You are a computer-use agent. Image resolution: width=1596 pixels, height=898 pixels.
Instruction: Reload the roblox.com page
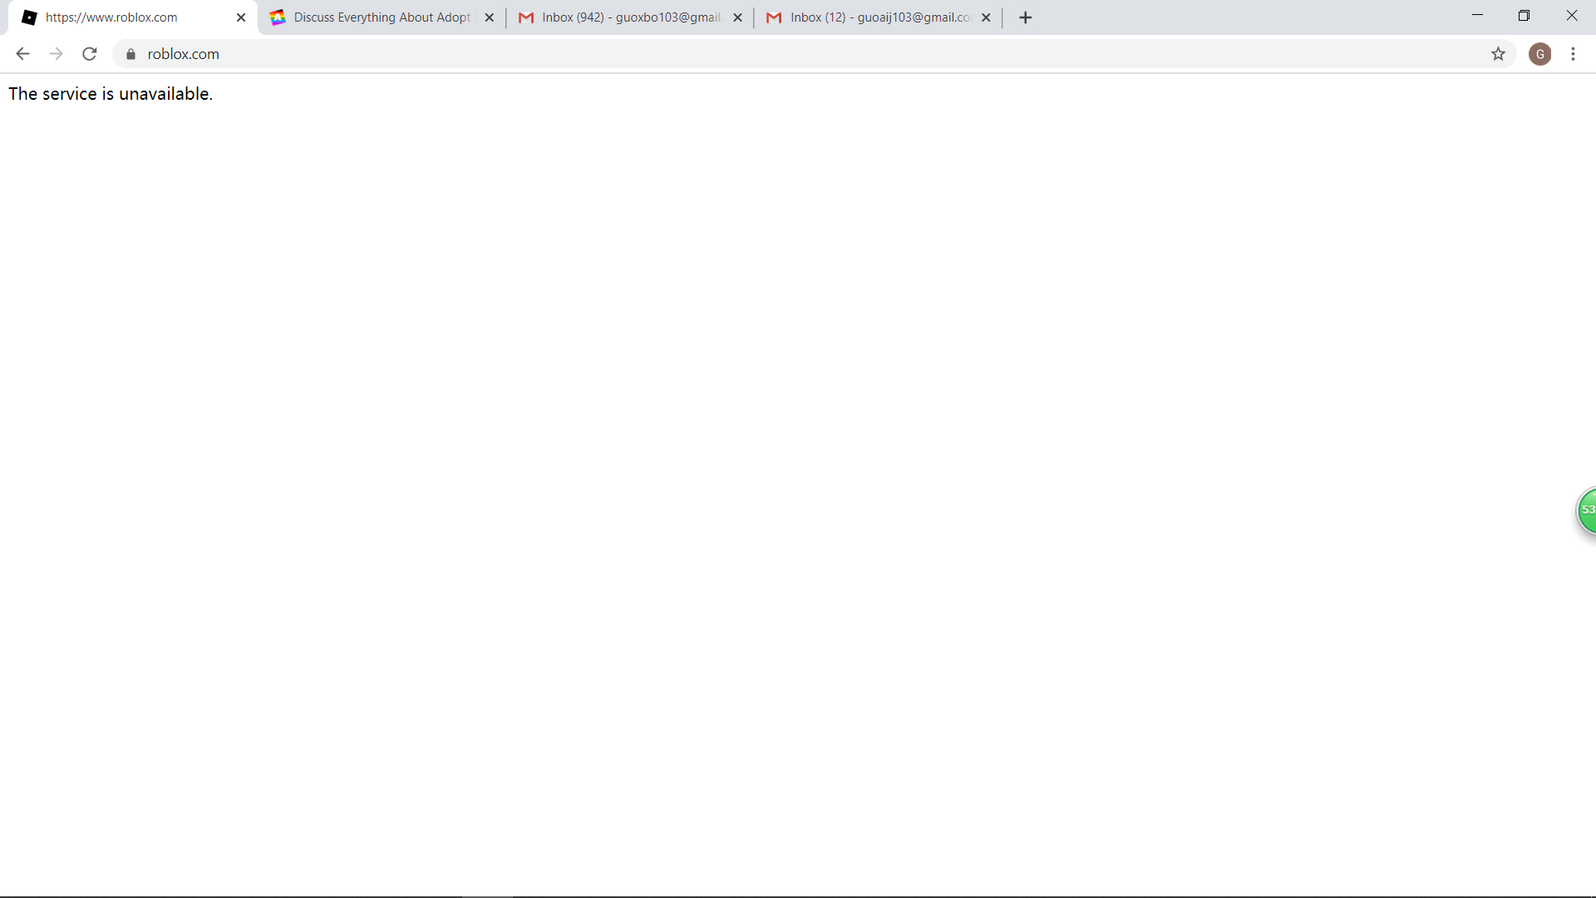click(90, 54)
